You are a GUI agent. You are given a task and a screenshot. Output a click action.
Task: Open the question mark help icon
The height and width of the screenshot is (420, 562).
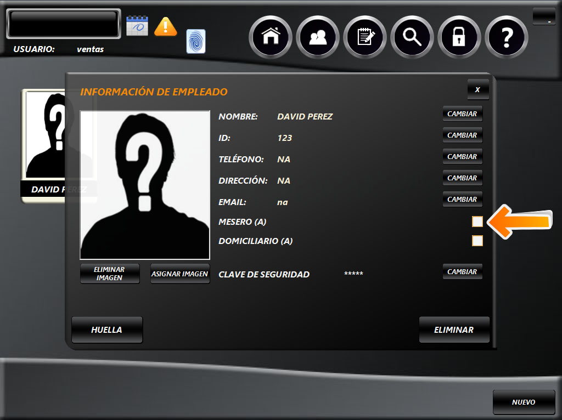[507, 37]
